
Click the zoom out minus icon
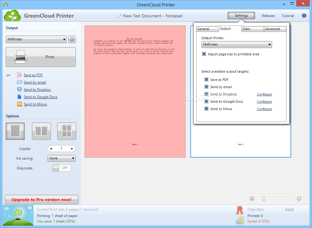(x=252, y=199)
